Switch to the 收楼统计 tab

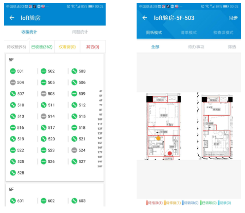(29, 32)
